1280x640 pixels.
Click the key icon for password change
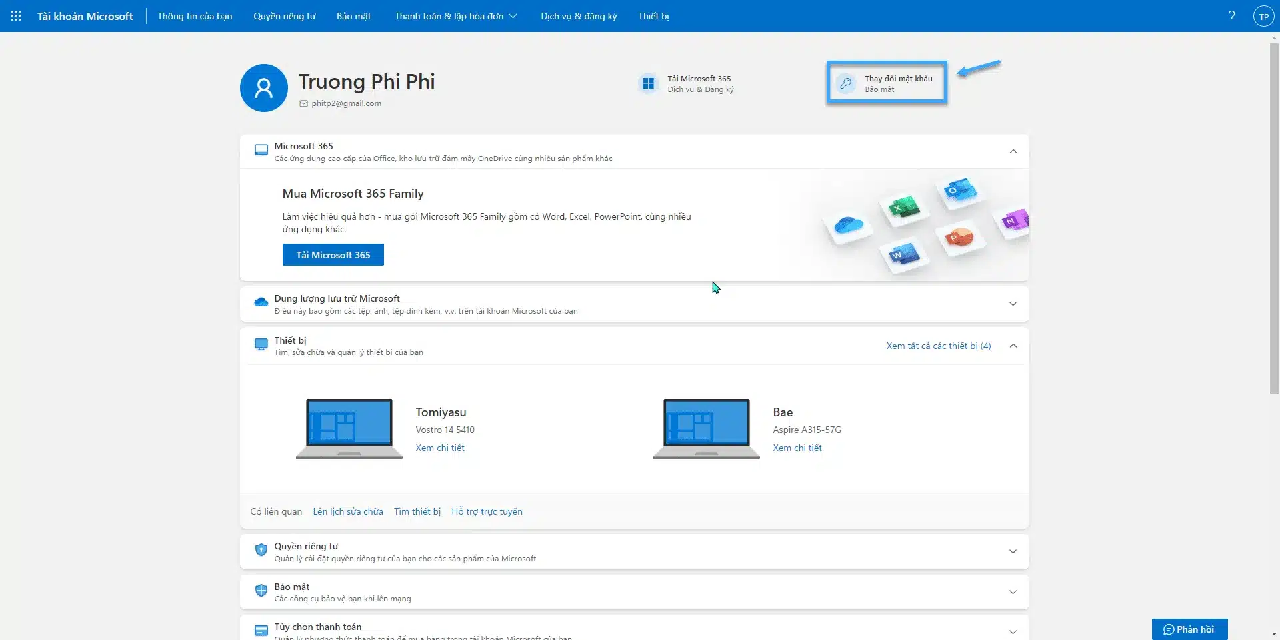point(846,83)
